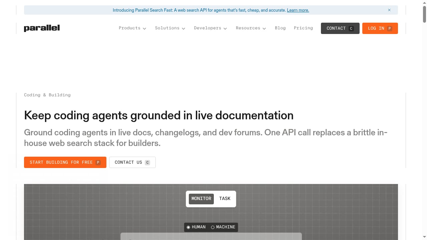427x240 pixels.
Task: Click the LOG IN button
Action: click(x=380, y=28)
